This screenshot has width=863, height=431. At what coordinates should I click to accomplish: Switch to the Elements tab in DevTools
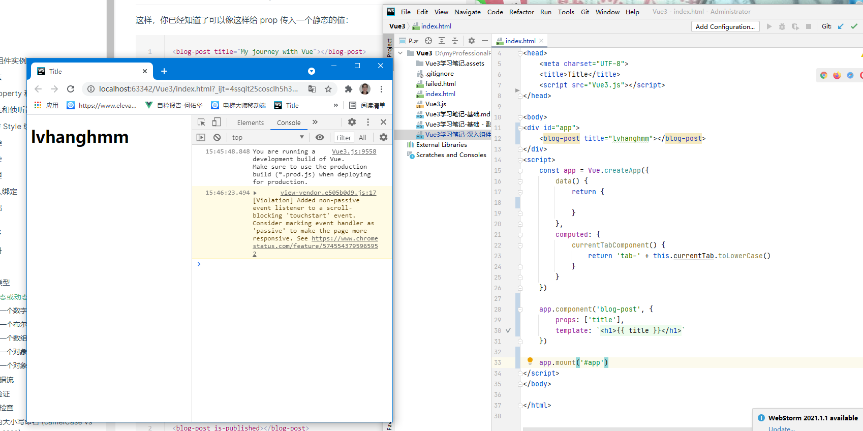[x=251, y=122]
